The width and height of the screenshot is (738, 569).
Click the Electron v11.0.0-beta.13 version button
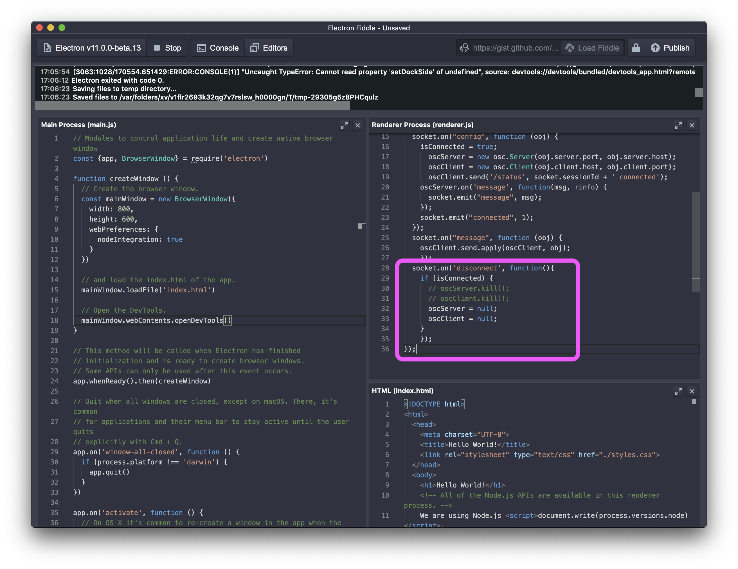click(92, 48)
